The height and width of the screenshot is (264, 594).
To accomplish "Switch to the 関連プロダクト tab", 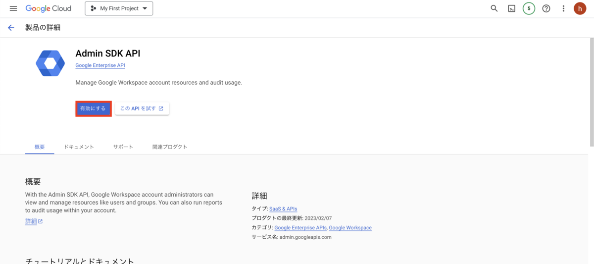I will (170, 147).
